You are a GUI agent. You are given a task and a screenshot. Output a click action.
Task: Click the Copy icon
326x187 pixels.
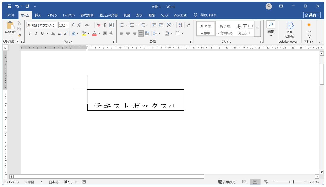tap(19, 29)
